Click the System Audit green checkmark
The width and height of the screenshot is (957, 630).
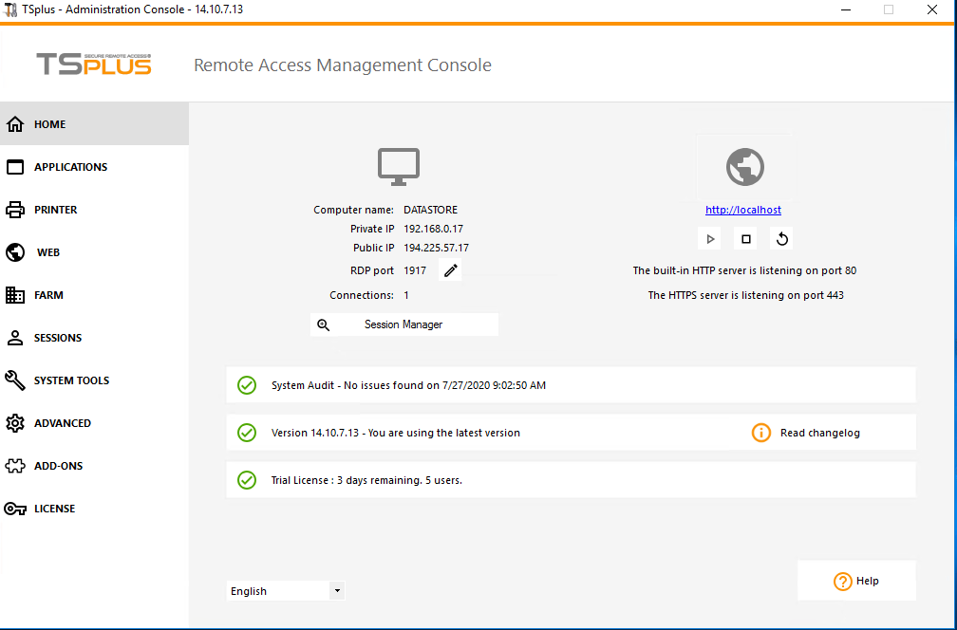pos(247,385)
